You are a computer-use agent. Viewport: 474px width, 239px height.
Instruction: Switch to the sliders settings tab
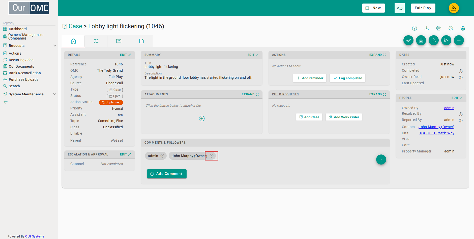[x=96, y=41]
